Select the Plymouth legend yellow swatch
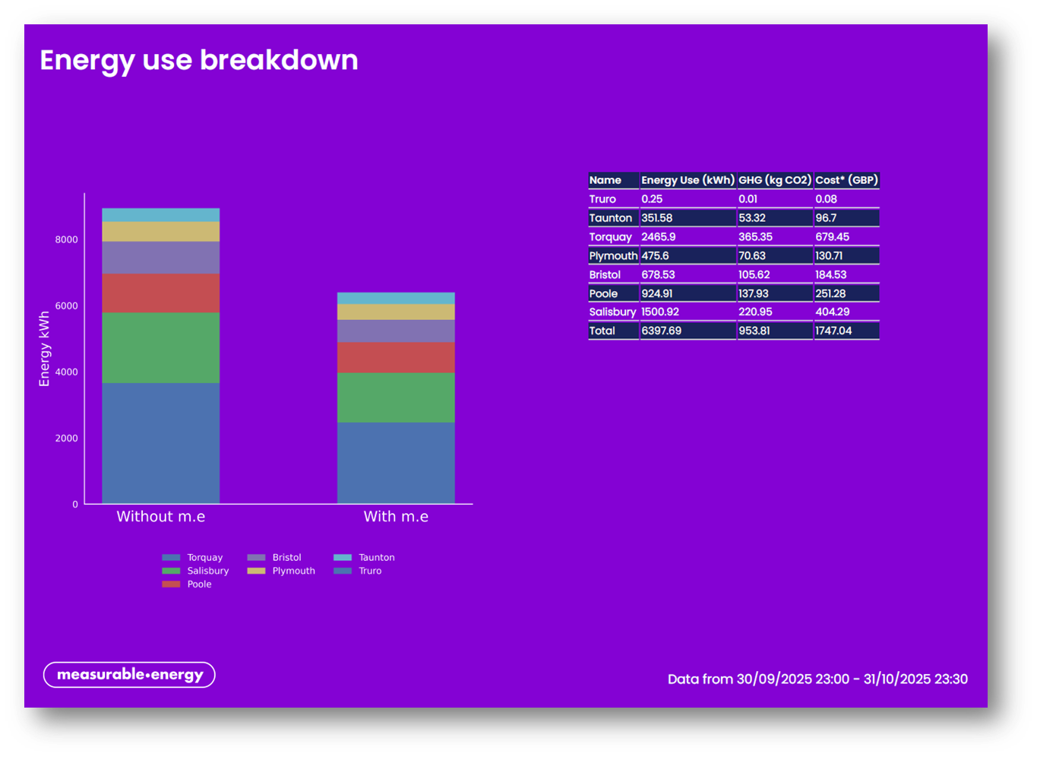 [256, 571]
